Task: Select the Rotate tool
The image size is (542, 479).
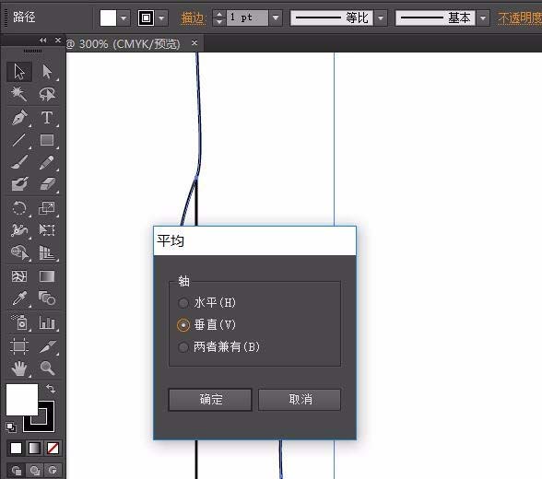Action: point(19,208)
